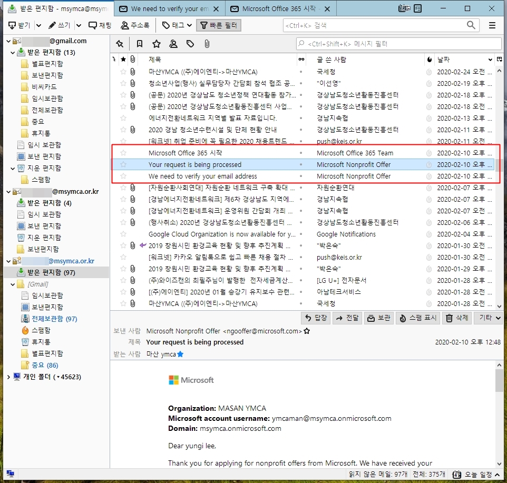Sort by read status glasses column icon
This screenshot has height=483, width=507.
click(x=301, y=59)
